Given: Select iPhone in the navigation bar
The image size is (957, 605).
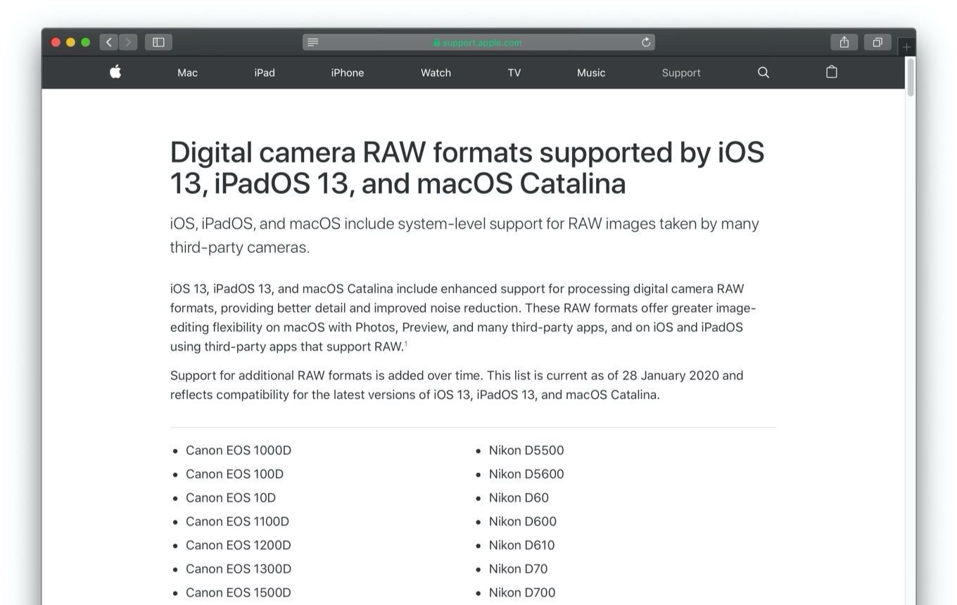Looking at the screenshot, I should (348, 72).
